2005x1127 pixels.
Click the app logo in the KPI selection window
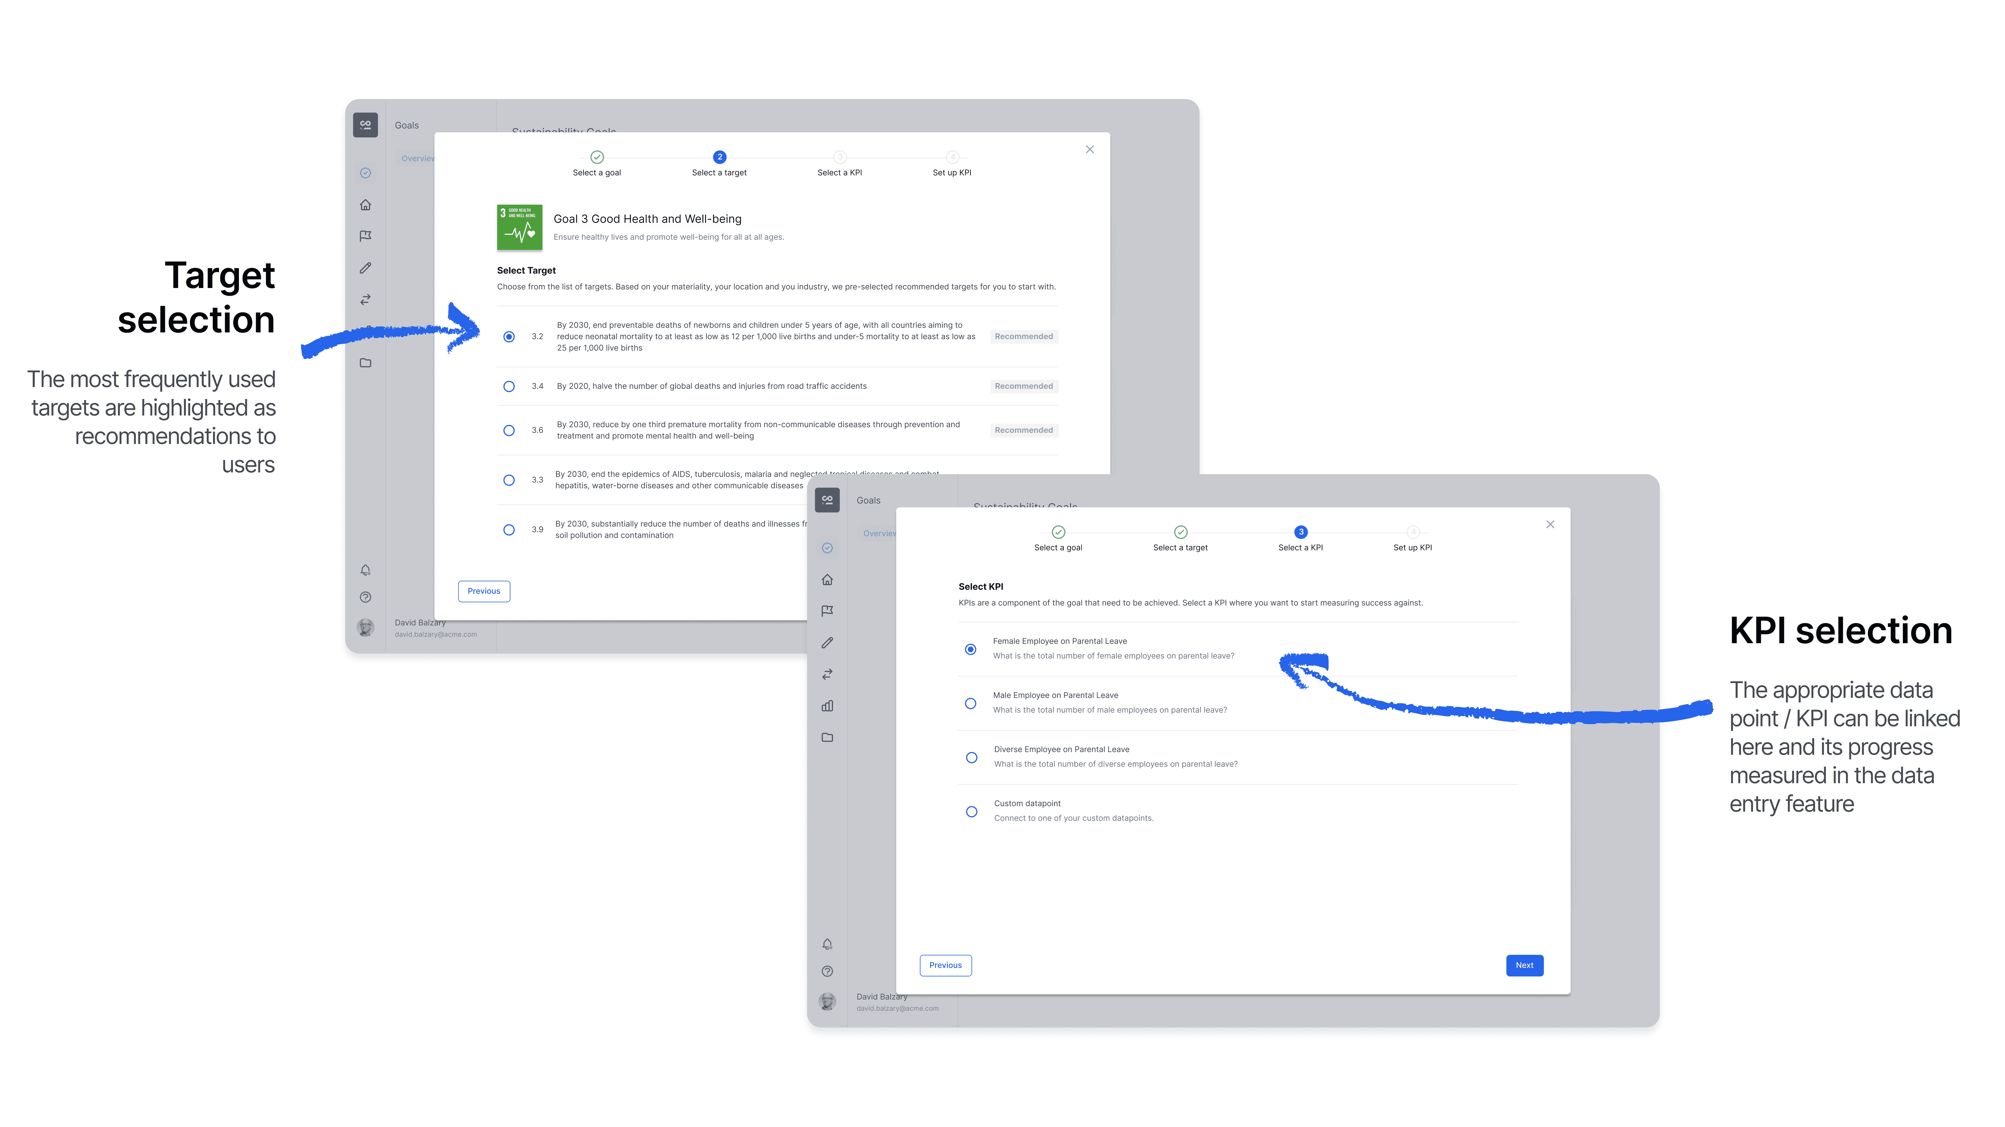pos(827,499)
